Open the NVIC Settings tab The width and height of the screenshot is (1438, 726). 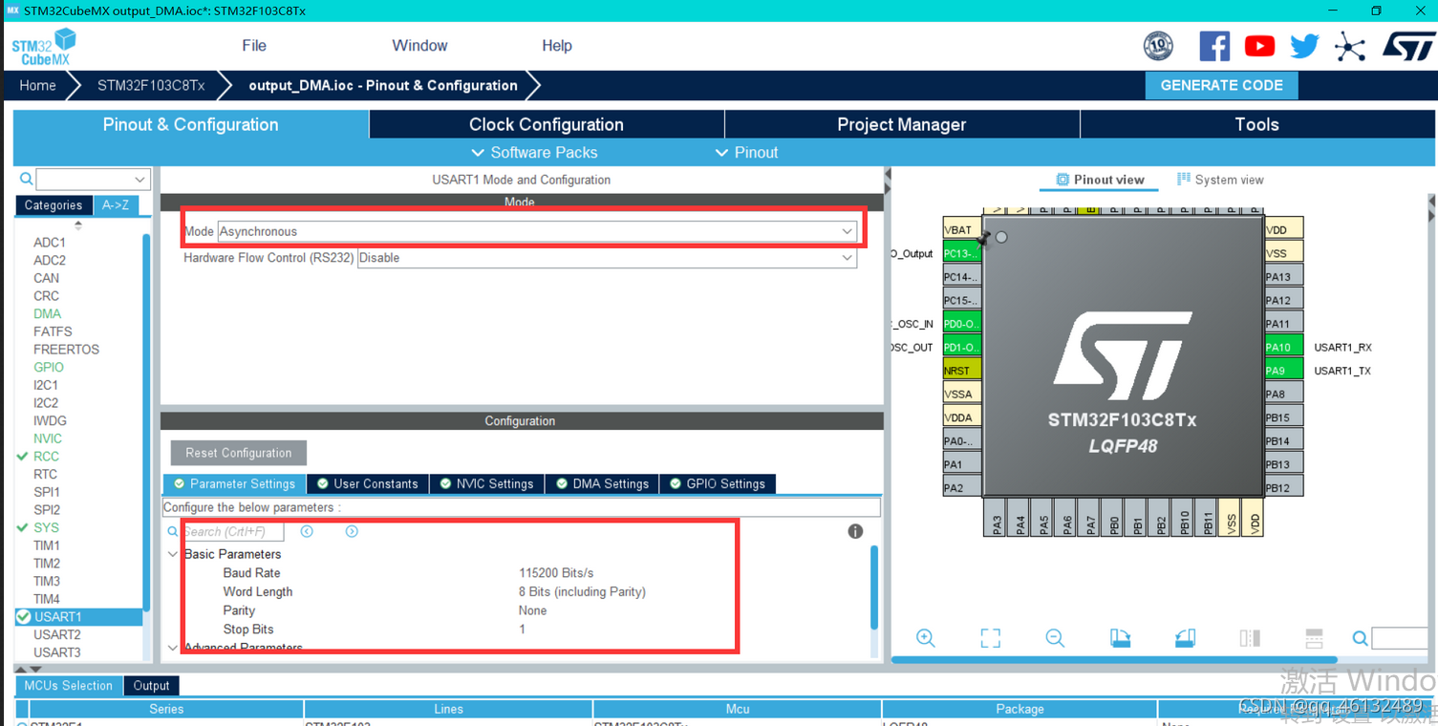point(486,483)
